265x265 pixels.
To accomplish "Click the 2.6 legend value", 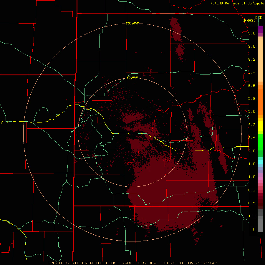I will [252, 151].
